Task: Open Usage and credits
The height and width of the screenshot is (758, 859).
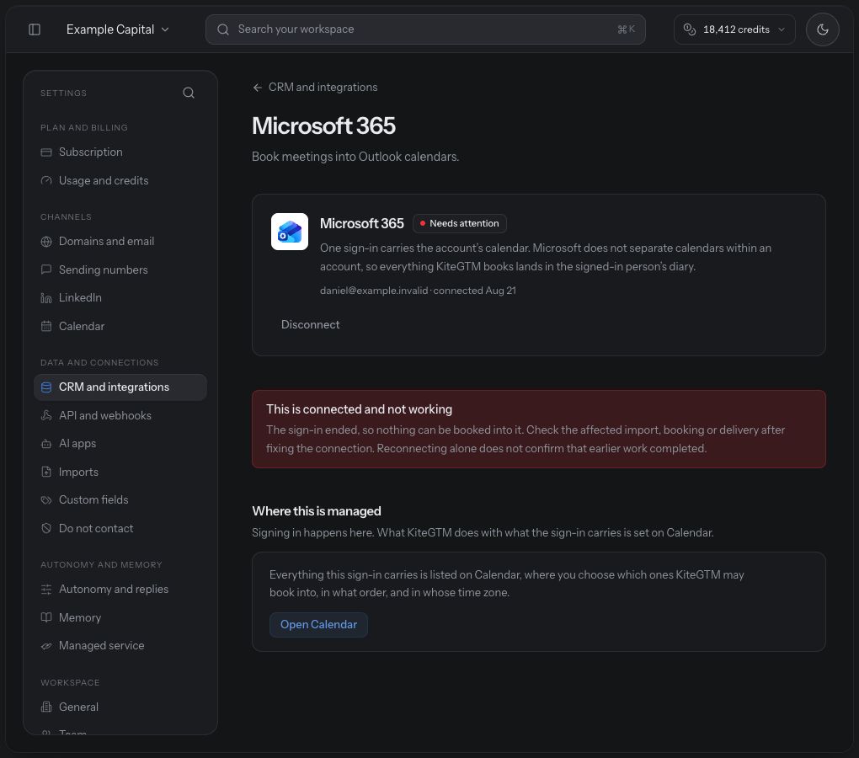Action: (120, 181)
